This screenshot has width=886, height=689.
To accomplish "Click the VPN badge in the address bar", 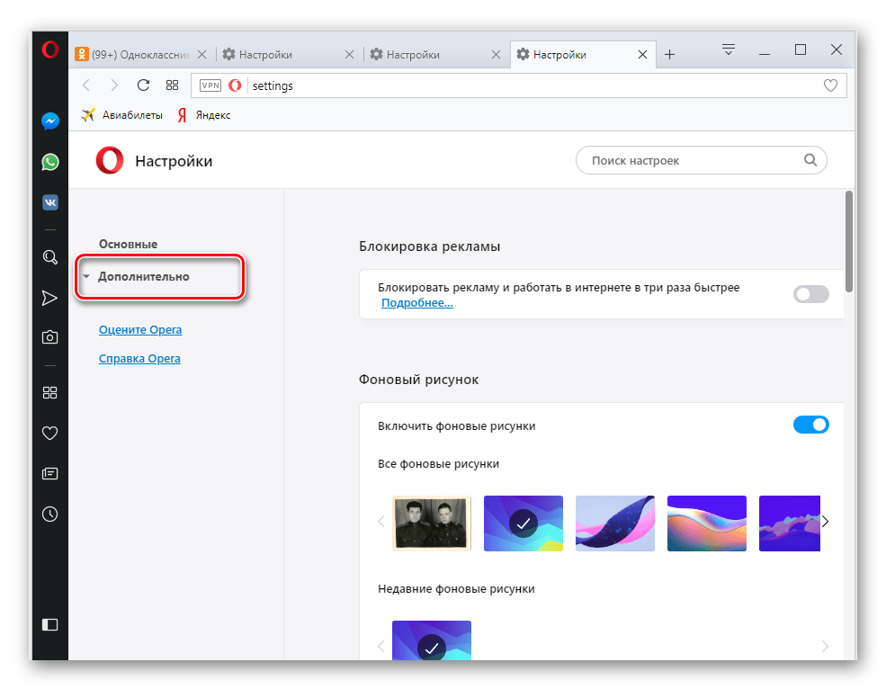I will 210,85.
